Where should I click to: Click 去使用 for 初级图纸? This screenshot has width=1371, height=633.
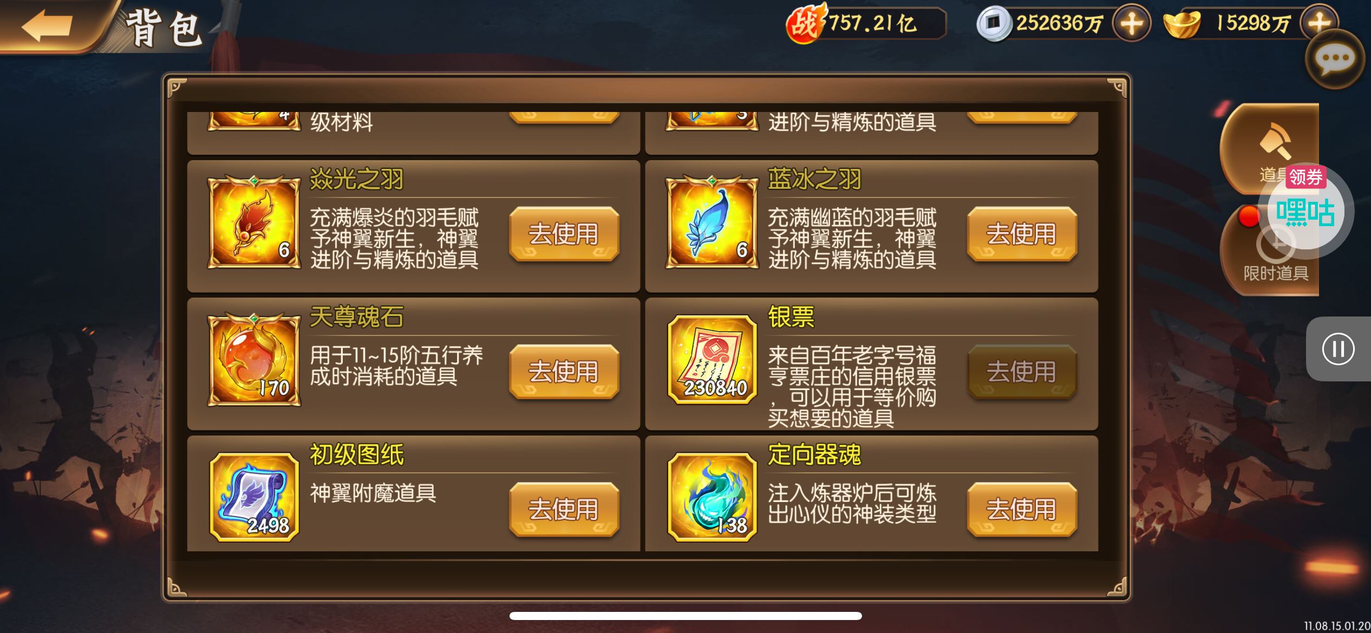[x=564, y=510]
